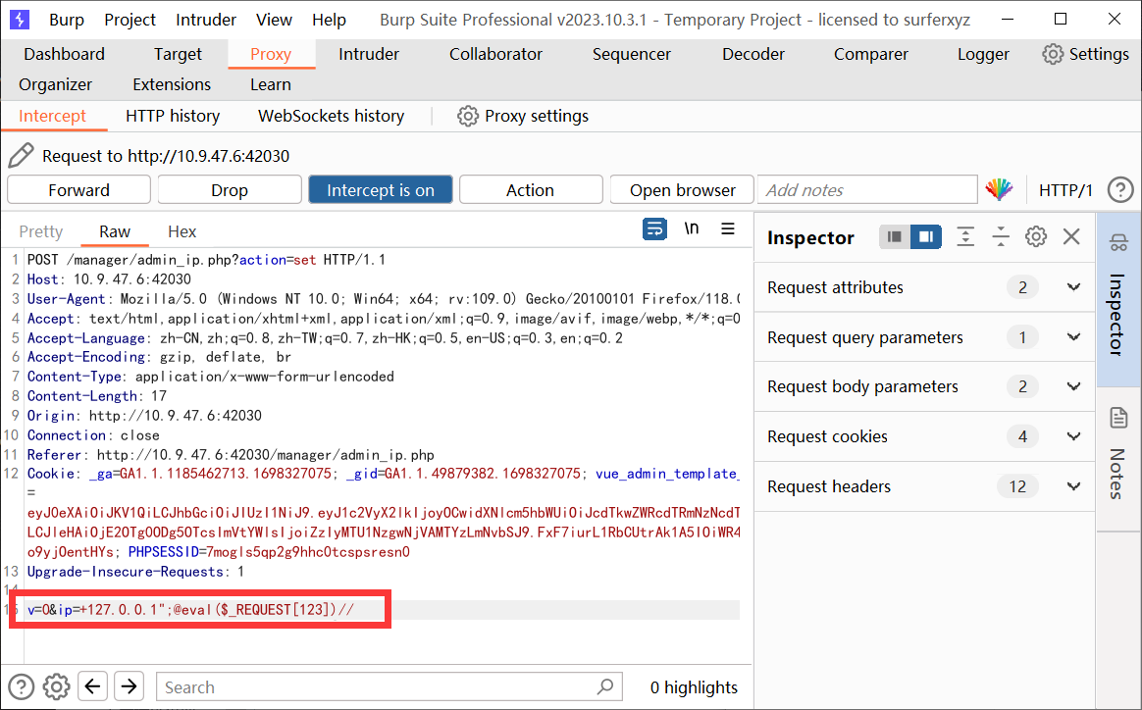This screenshot has height=710, width=1142.
Task: Click the search help question mark icon
Action: 22,685
